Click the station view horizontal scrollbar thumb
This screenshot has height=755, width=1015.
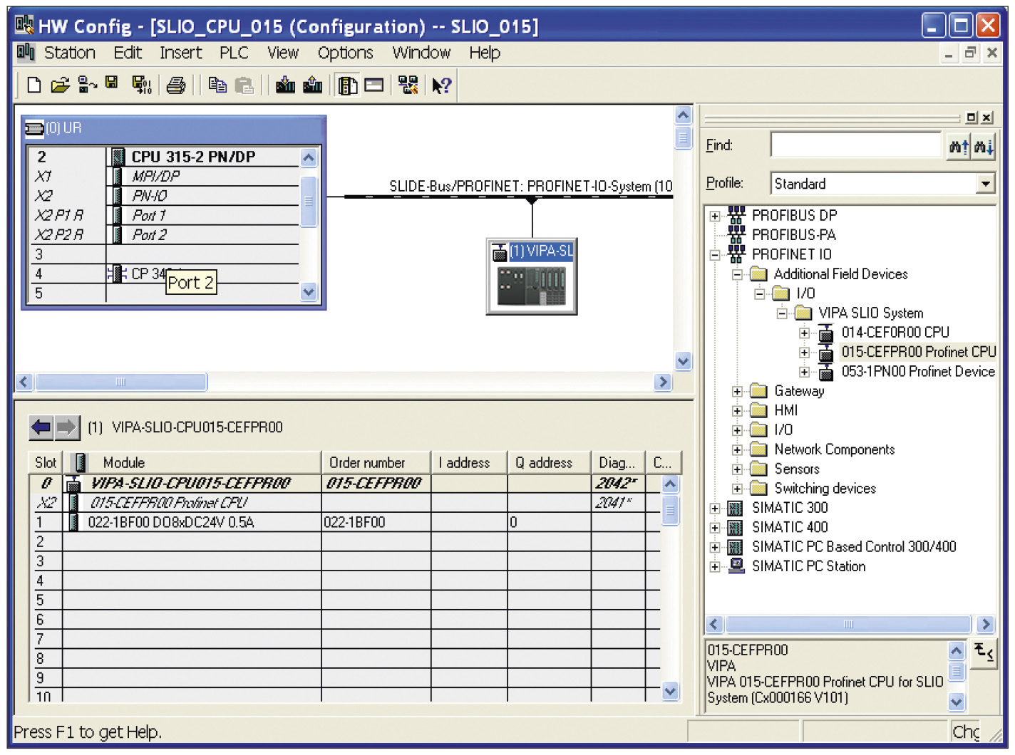pyautogui.click(x=121, y=382)
